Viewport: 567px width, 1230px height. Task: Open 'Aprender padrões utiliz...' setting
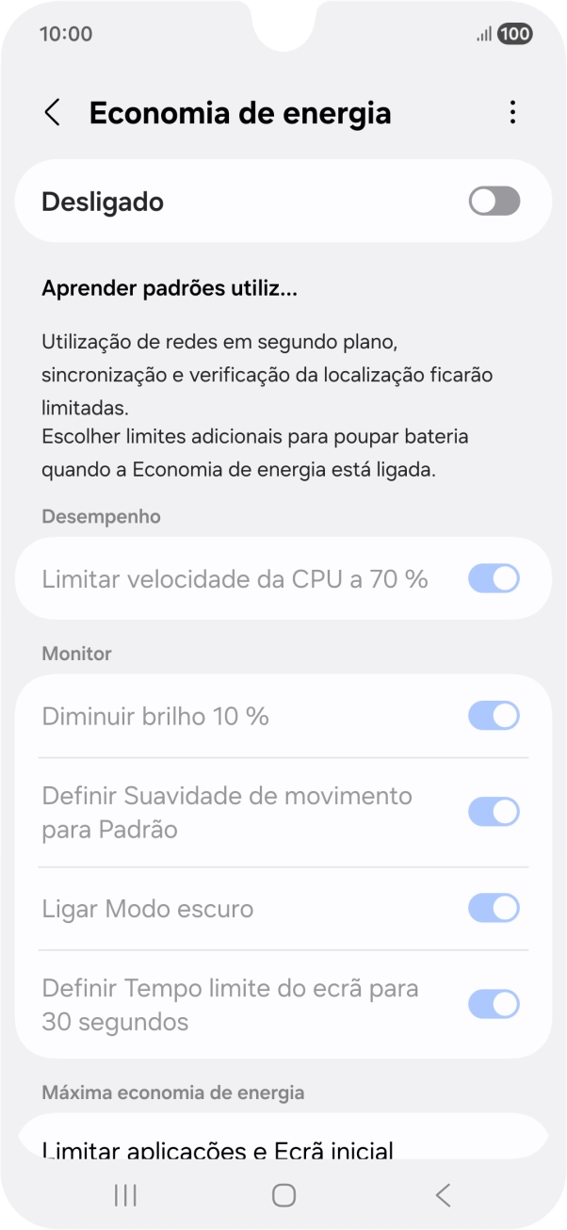pos(168,288)
